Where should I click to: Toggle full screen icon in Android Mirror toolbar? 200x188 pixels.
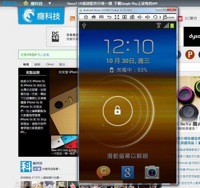click(117, 17)
